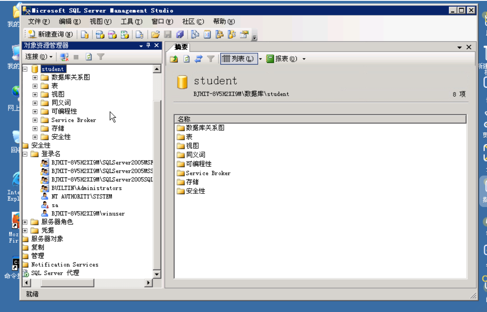Open the 帮助(H) menu

coord(224,21)
